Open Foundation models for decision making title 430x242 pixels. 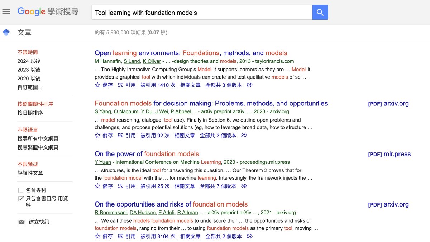[x=211, y=103]
